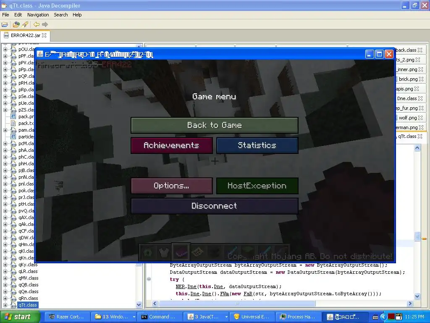Select qQB.class in the tree
The width and height of the screenshot is (430, 323).
28,285
